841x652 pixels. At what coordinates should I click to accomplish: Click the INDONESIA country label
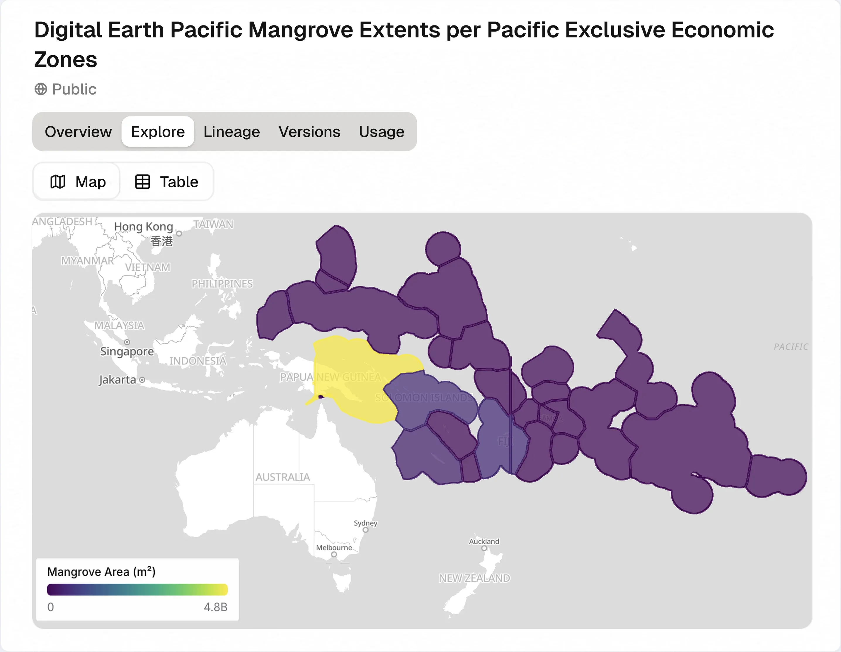(x=198, y=361)
